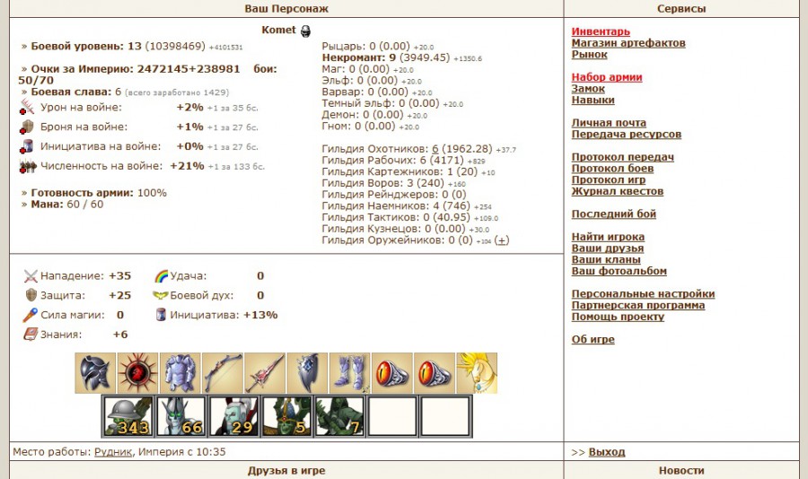Click the helmet artifact in equipment row
808x479 pixels.
tap(95, 373)
